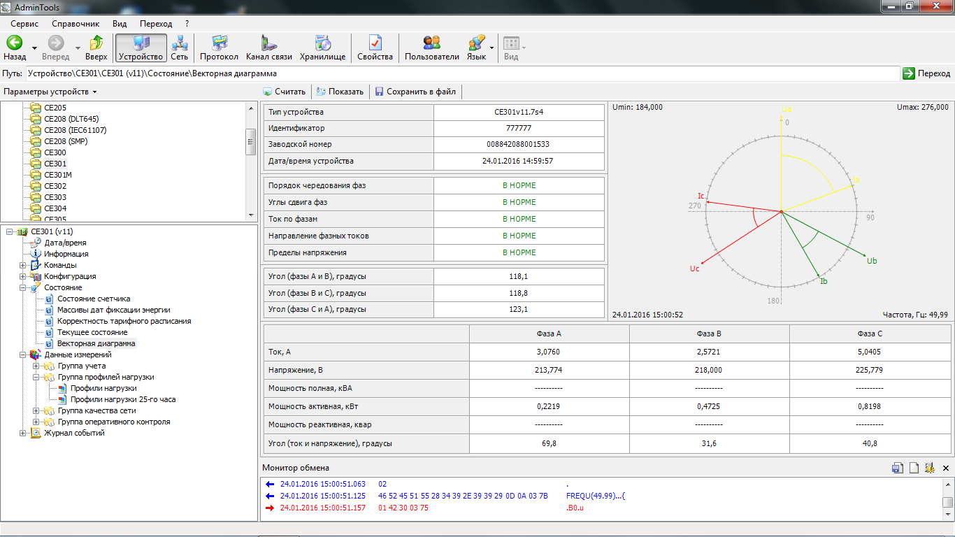
Task: Click device list scroll-down arrow
Action: pyautogui.click(x=251, y=215)
